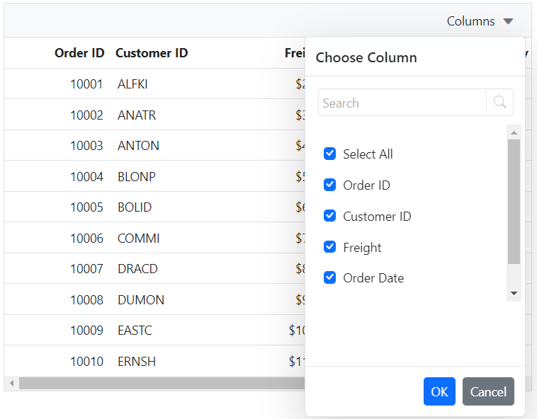Click column list scroll up arrow

pos(514,132)
